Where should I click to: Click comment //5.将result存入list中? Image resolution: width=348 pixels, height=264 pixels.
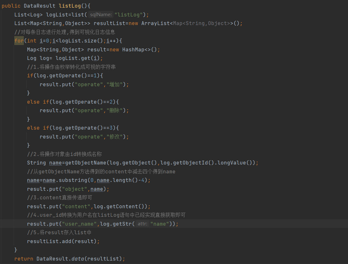pos(59,233)
